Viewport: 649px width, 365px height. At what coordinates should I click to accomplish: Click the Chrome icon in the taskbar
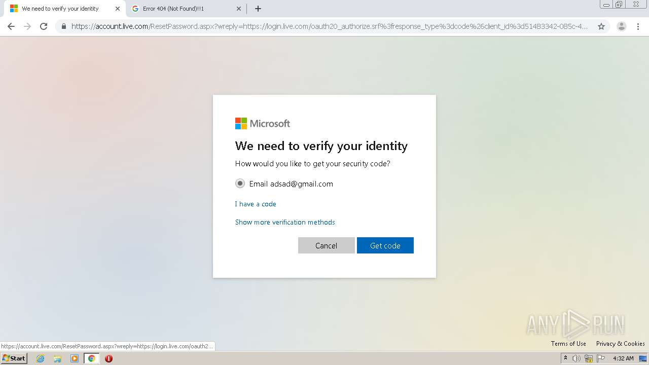click(x=91, y=358)
